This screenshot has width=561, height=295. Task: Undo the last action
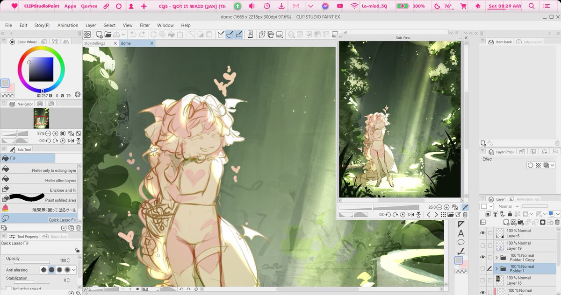(133, 35)
